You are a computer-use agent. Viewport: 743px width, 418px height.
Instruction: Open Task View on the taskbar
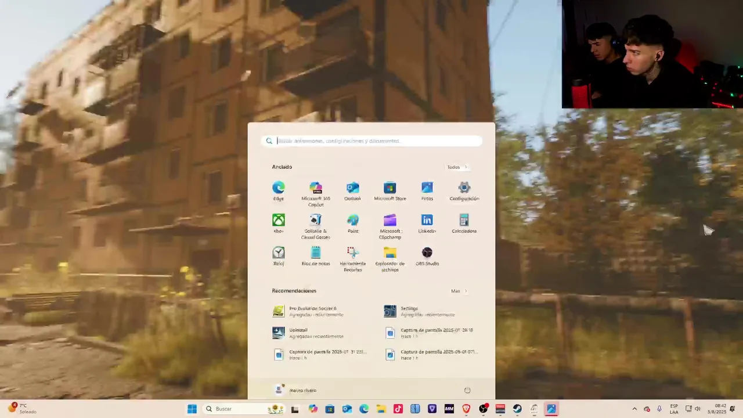click(x=295, y=409)
